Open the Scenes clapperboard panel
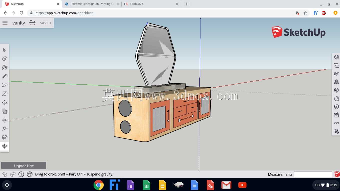The width and height of the screenshot is (340, 191). (337, 115)
